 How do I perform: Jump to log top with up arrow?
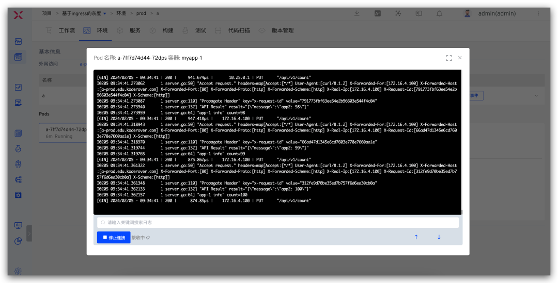click(416, 237)
